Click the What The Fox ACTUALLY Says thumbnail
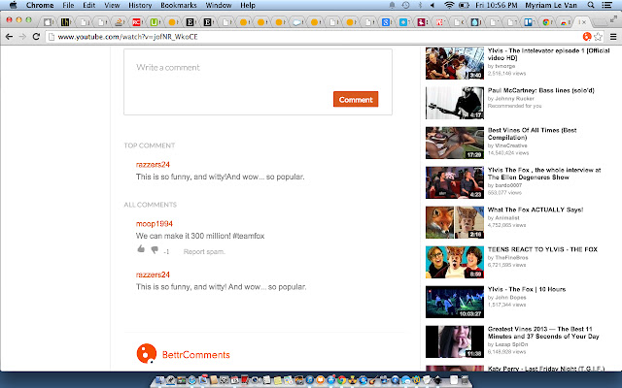Screen dimensions: 622x388 455,222
